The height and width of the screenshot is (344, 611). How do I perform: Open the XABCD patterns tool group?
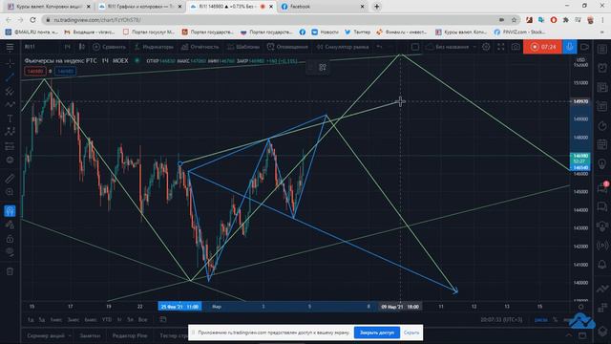[10, 132]
